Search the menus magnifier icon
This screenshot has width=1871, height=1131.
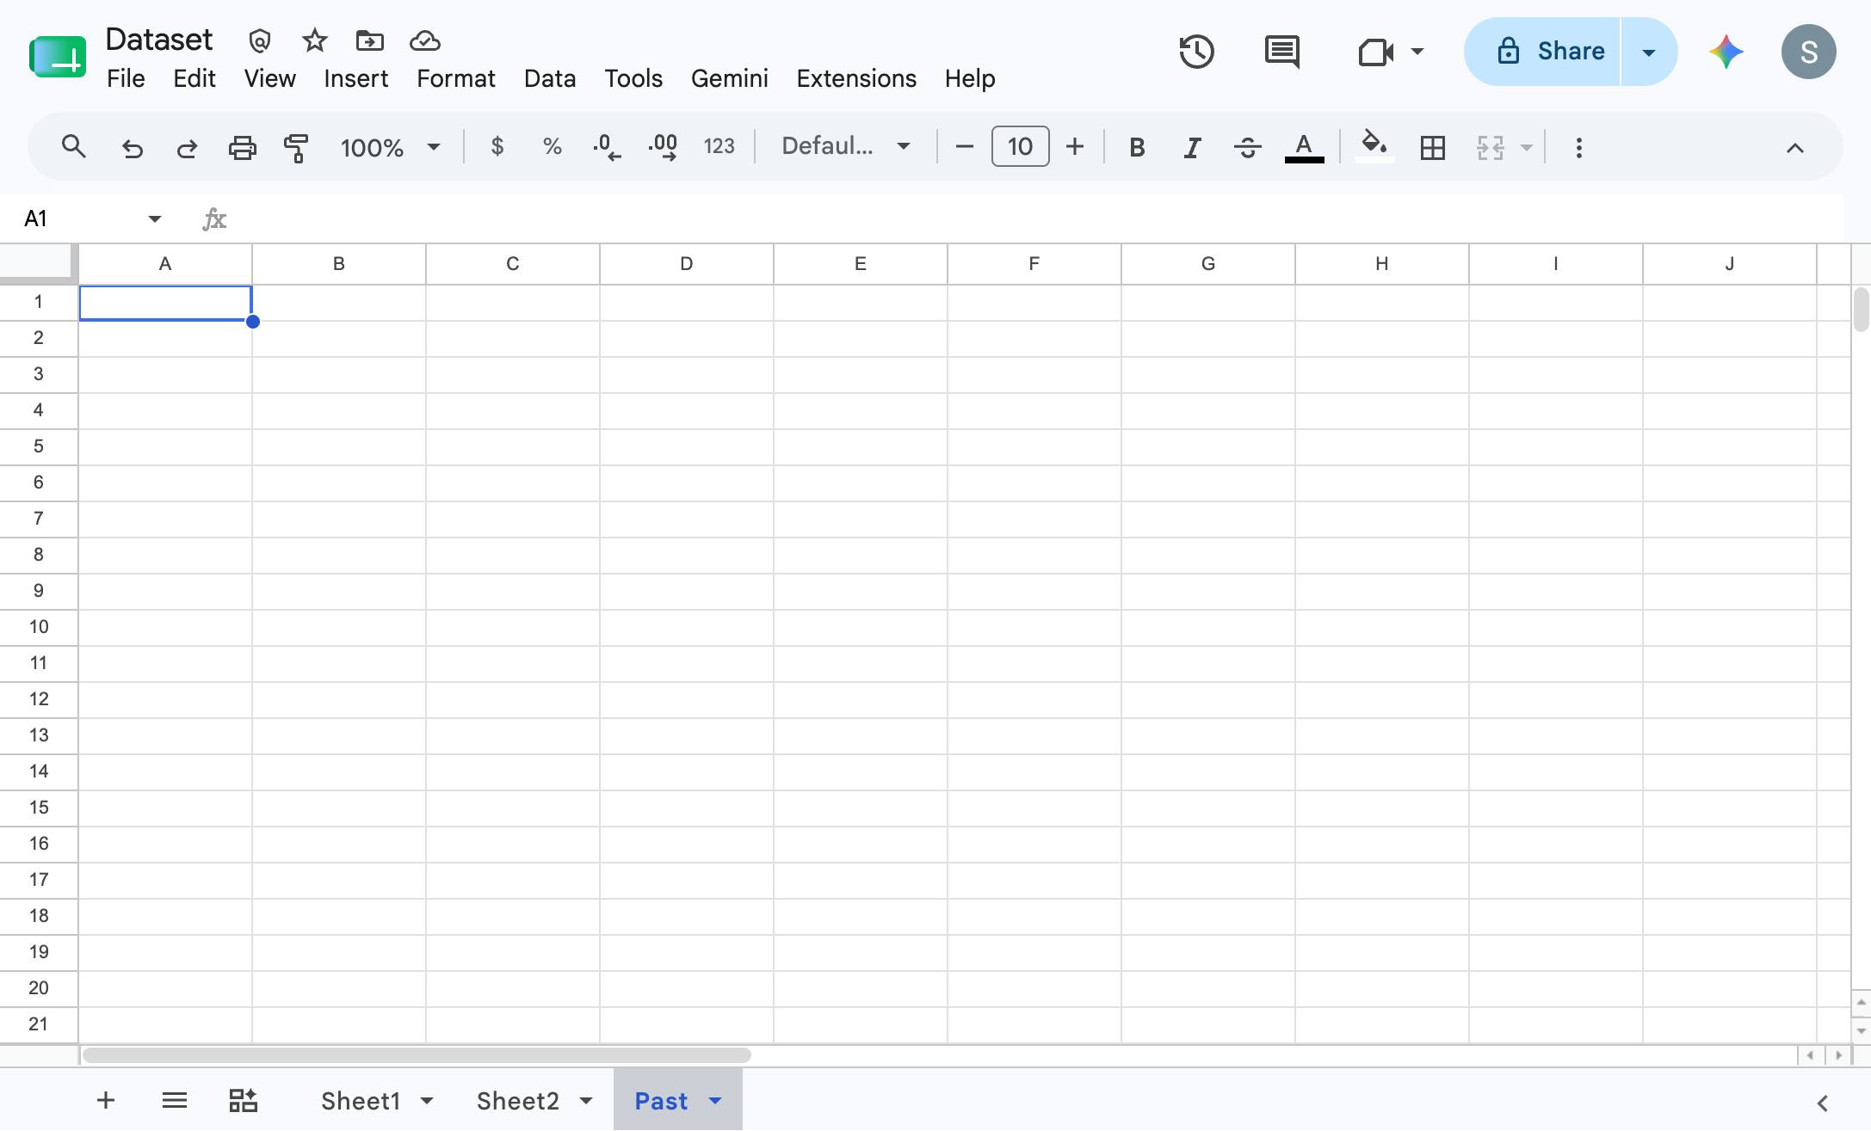pyautogui.click(x=74, y=147)
